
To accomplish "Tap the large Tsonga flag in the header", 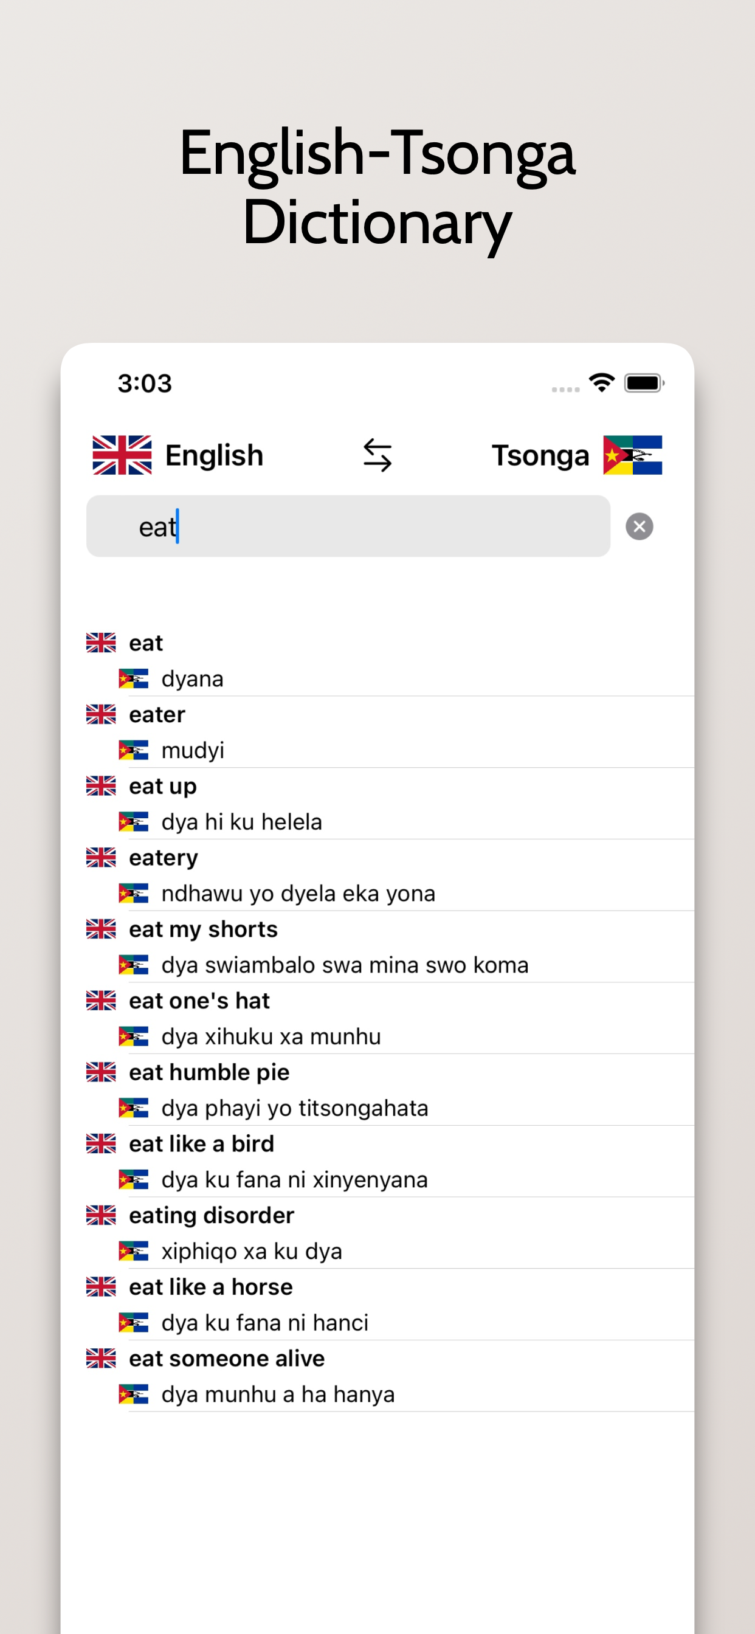I will tap(632, 455).
